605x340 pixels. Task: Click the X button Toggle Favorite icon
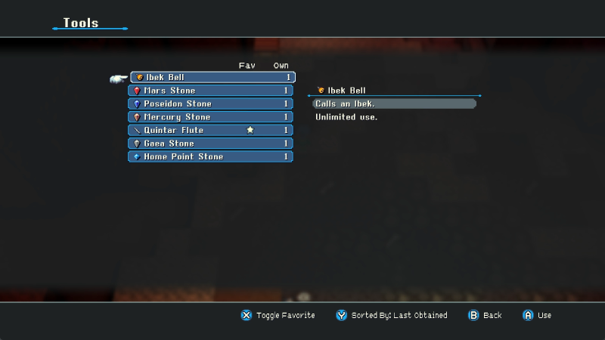pyautogui.click(x=247, y=315)
